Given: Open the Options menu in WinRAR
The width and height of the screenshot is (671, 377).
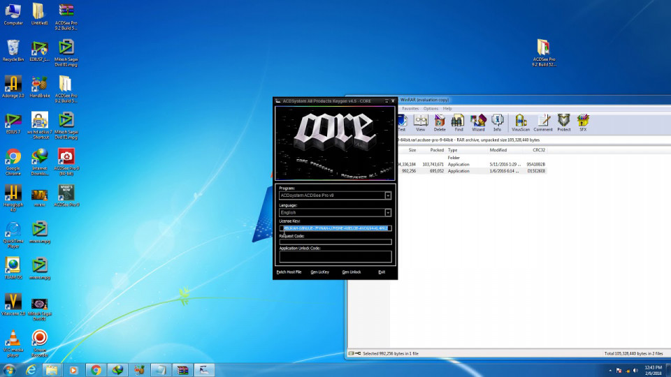Looking at the screenshot, I should (x=431, y=109).
